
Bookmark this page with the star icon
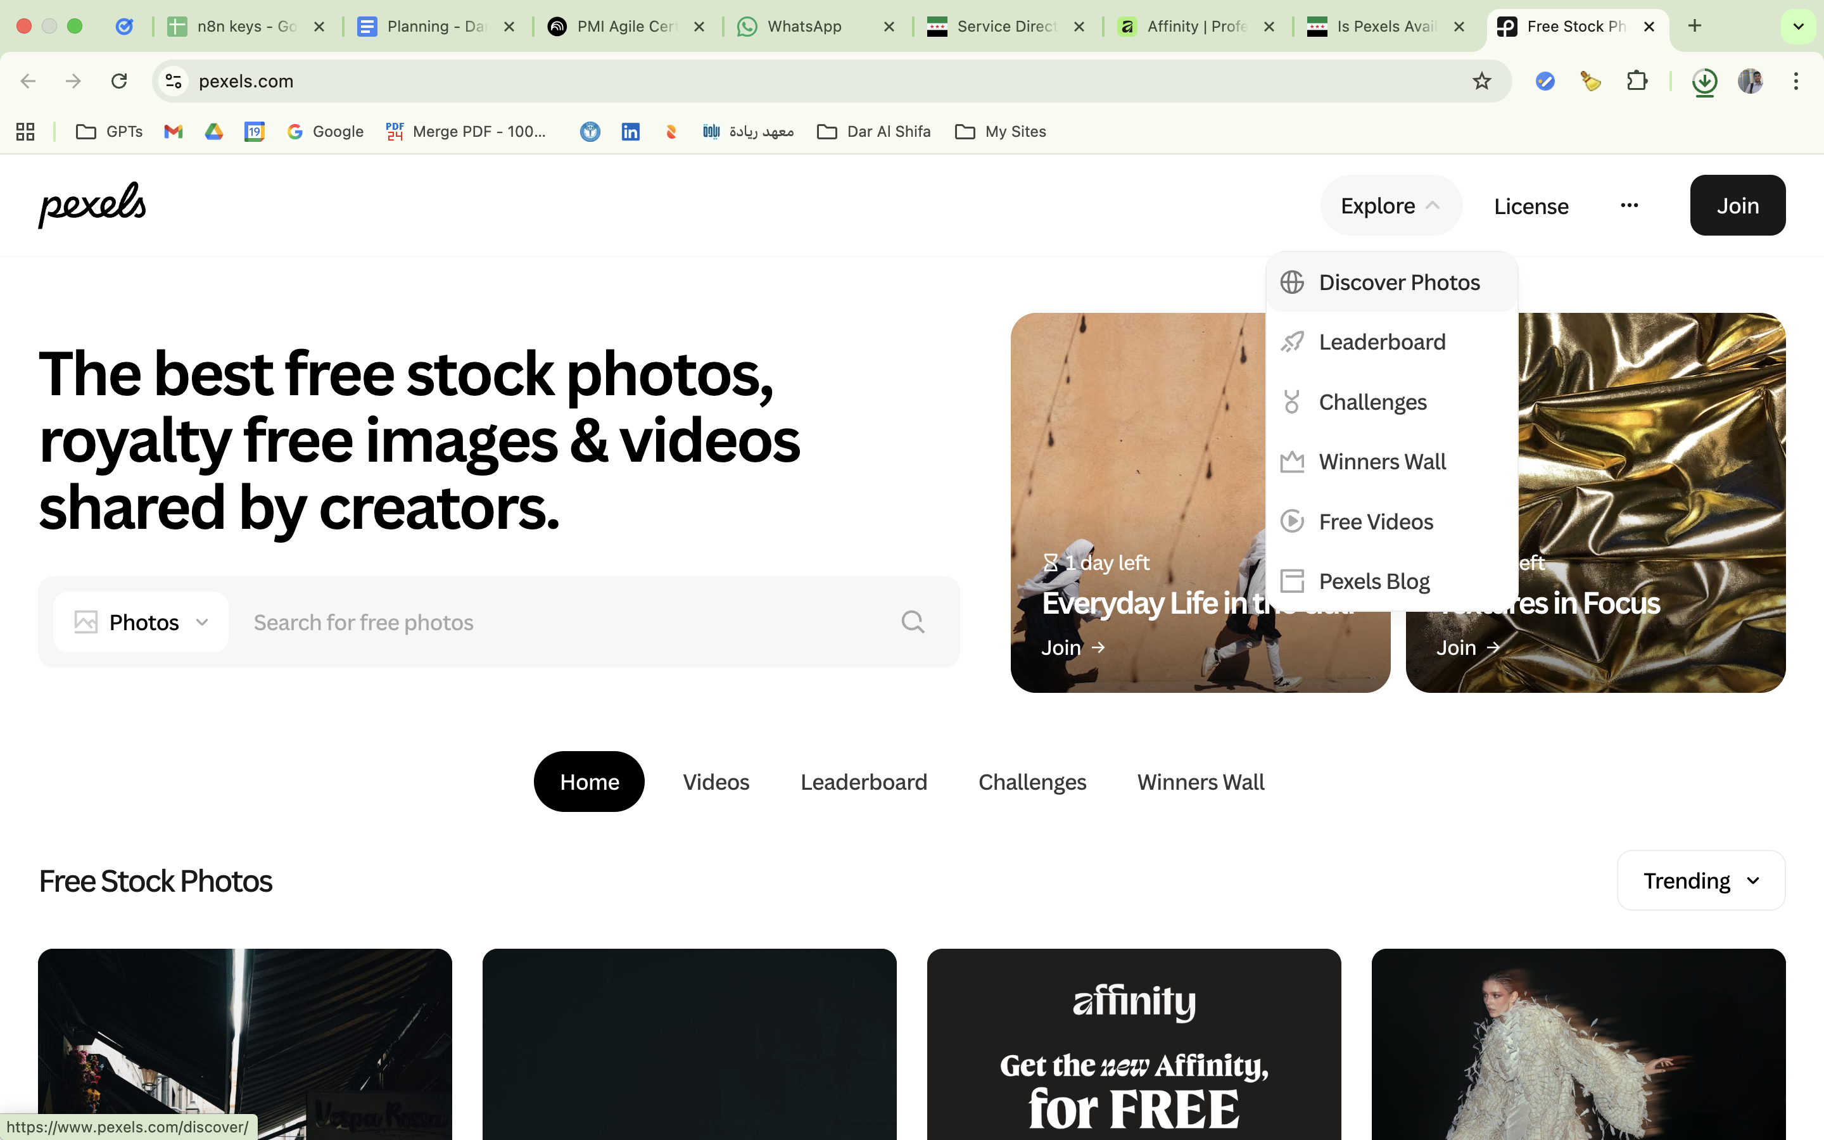[x=1481, y=82]
